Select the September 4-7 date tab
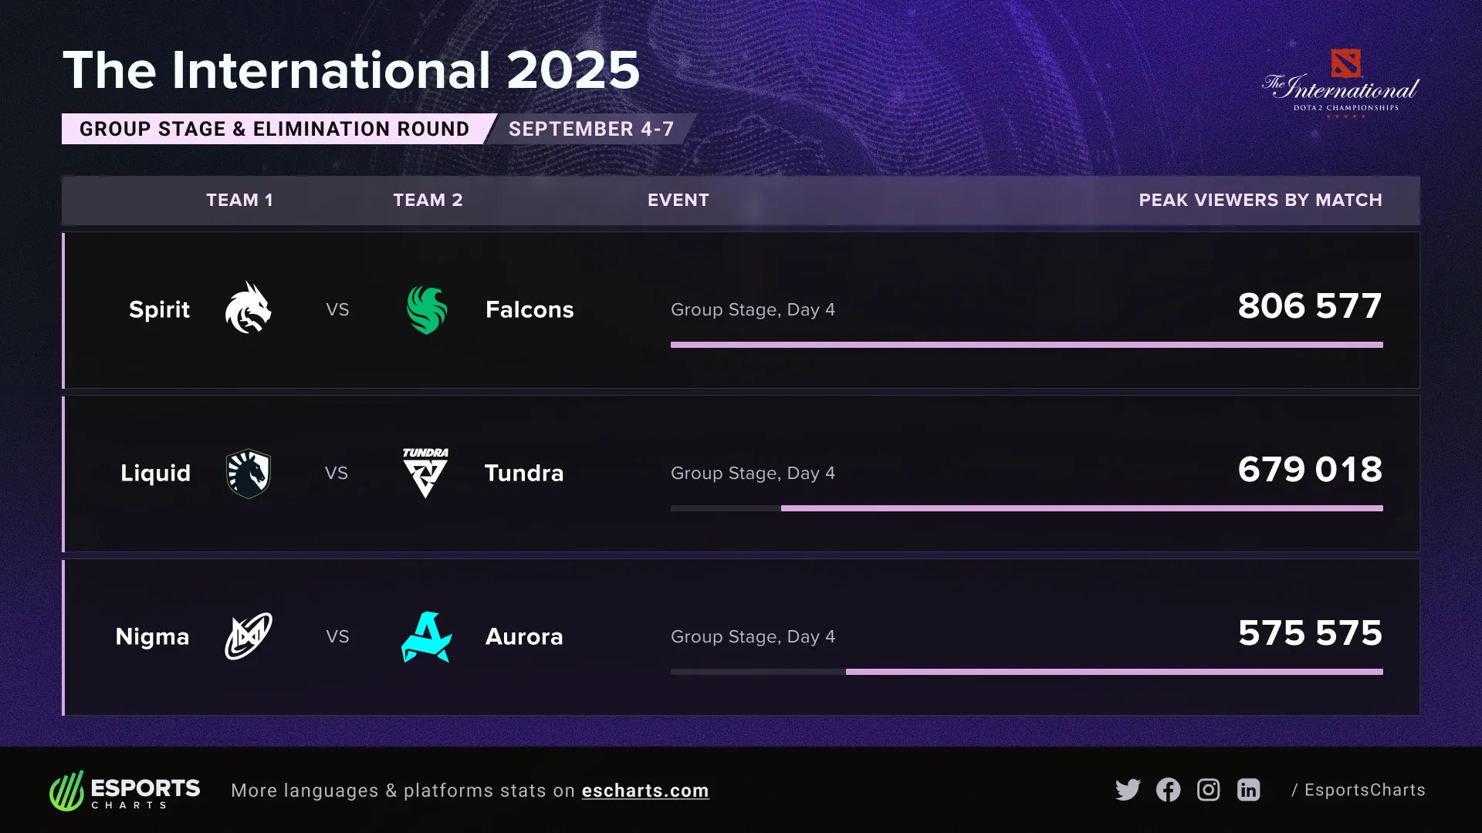The height and width of the screenshot is (833, 1482). pyautogui.click(x=591, y=129)
